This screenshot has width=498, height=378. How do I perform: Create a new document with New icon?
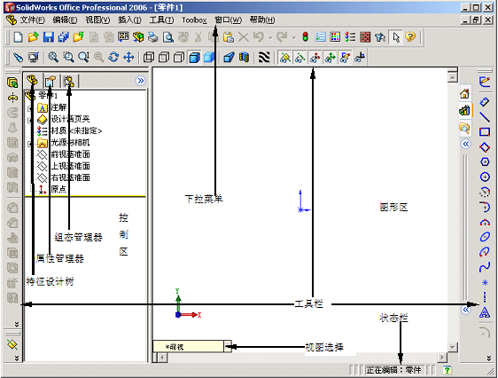tap(18, 37)
